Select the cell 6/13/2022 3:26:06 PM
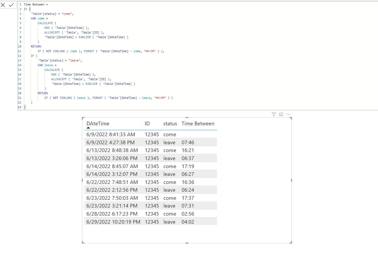378x262 pixels. click(x=112, y=158)
